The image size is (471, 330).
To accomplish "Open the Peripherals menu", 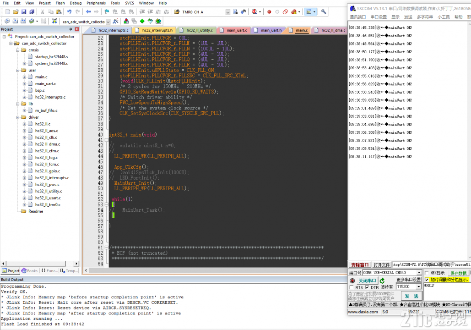I will click(x=96, y=3).
